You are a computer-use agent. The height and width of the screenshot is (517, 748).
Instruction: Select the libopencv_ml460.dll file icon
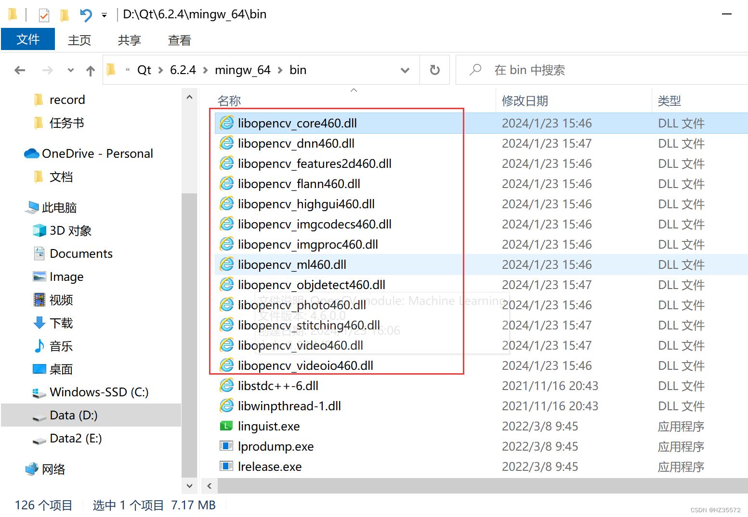[x=226, y=264]
